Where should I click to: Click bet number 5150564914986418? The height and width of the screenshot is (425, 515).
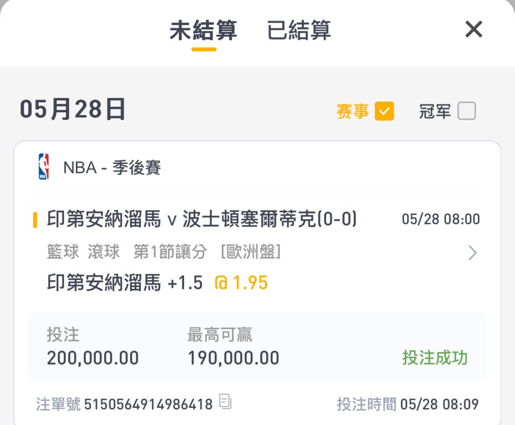pyautogui.click(x=148, y=404)
